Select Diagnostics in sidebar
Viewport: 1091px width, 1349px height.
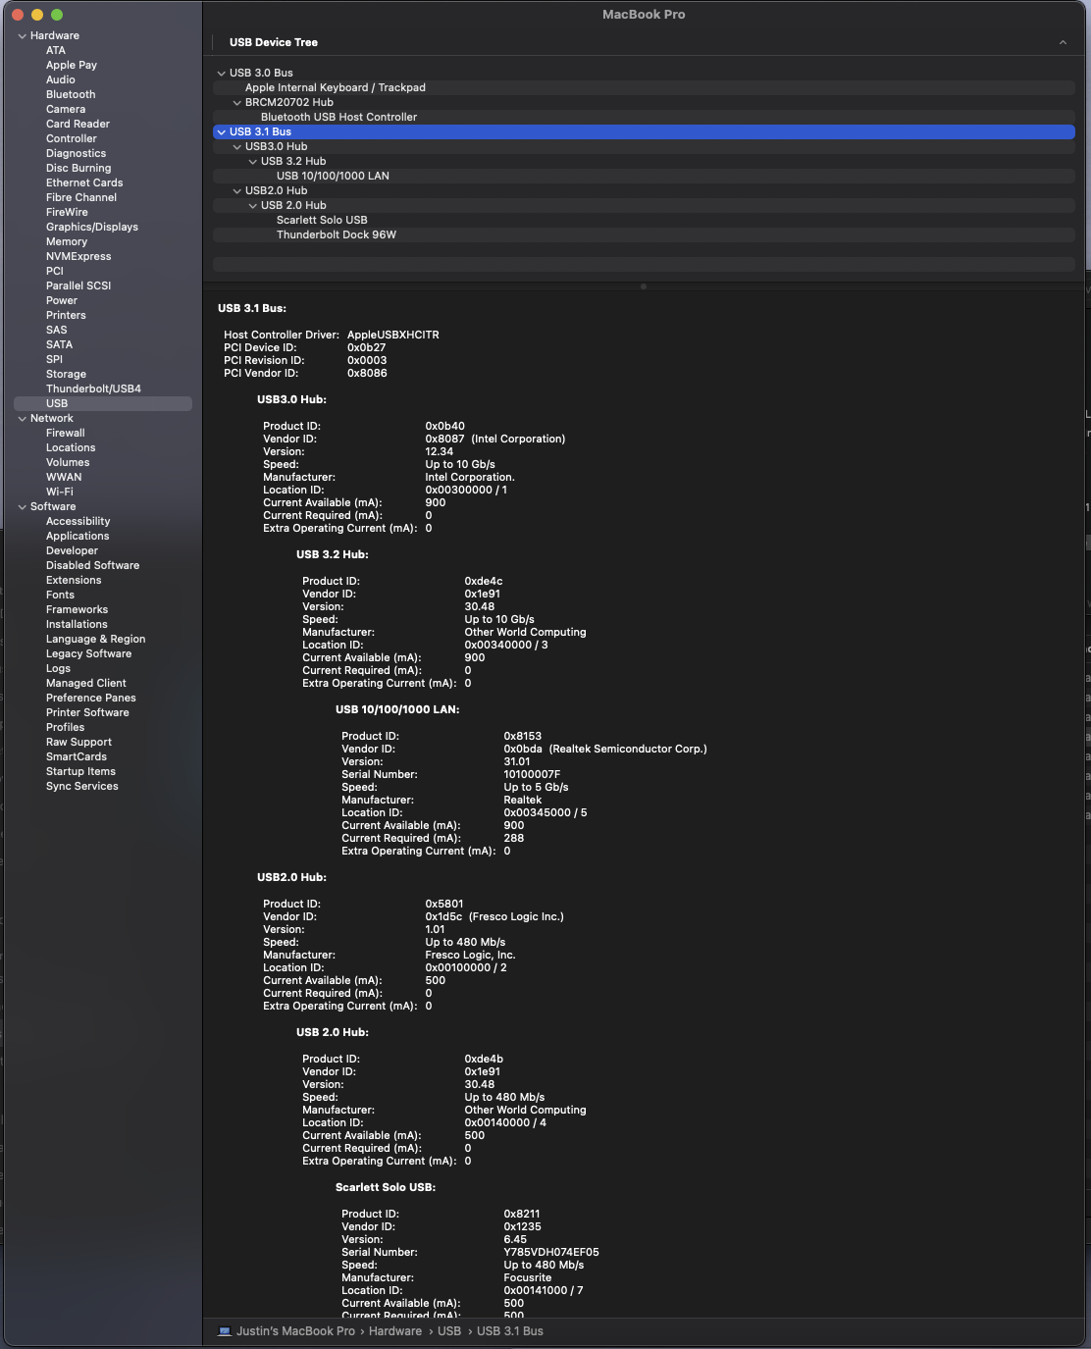point(76,154)
